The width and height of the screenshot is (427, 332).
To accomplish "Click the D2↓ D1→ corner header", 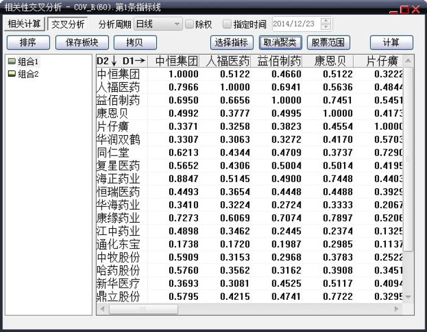I will click(x=121, y=61).
